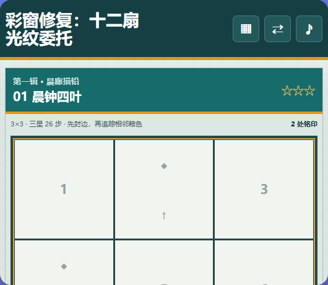Select the grid cell numbered 3

tap(264, 189)
